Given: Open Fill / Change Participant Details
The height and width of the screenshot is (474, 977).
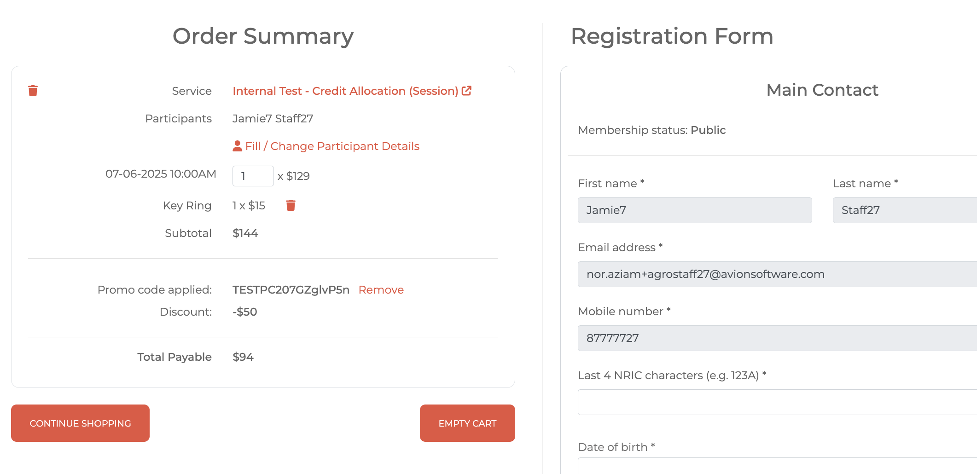Looking at the screenshot, I should (x=332, y=146).
